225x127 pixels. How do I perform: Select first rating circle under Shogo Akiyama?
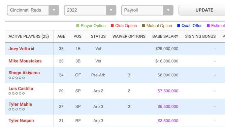pyautogui.click(x=10, y=78)
